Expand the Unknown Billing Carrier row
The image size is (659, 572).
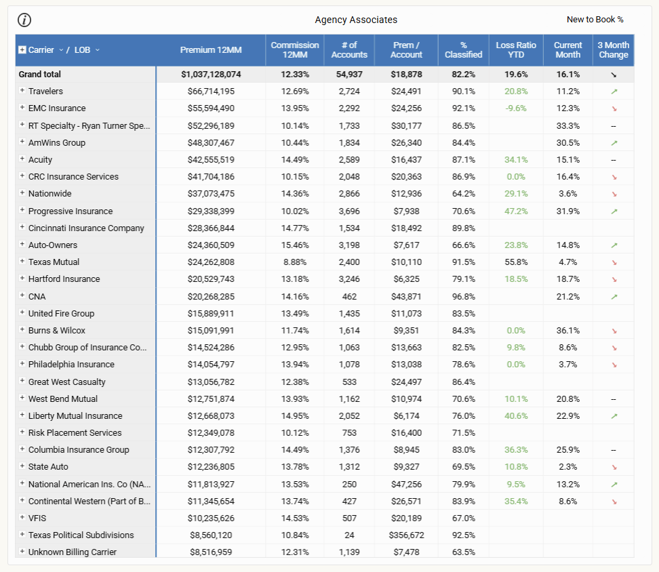22,552
